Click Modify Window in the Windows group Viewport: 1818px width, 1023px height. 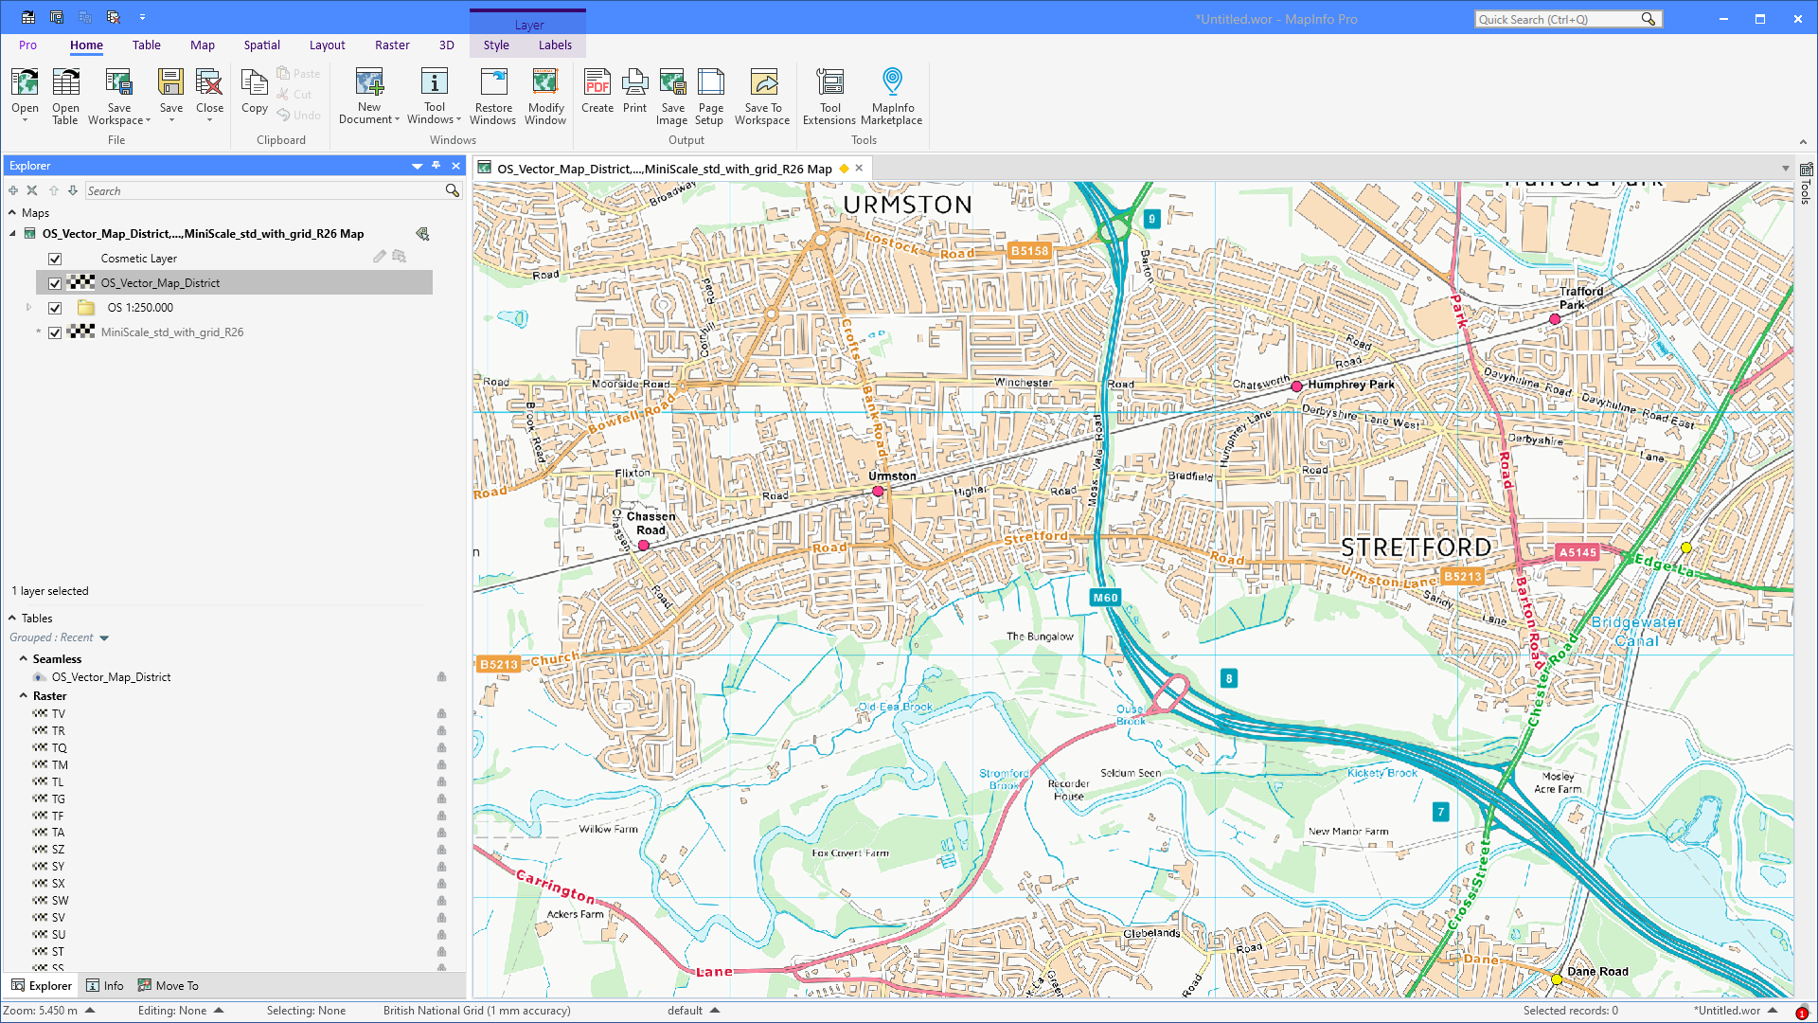point(545,95)
